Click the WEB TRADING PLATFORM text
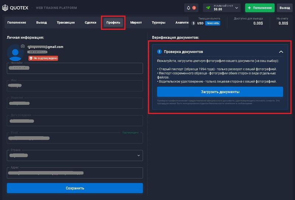This screenshot has height=200, width=295. click(56, 8)
